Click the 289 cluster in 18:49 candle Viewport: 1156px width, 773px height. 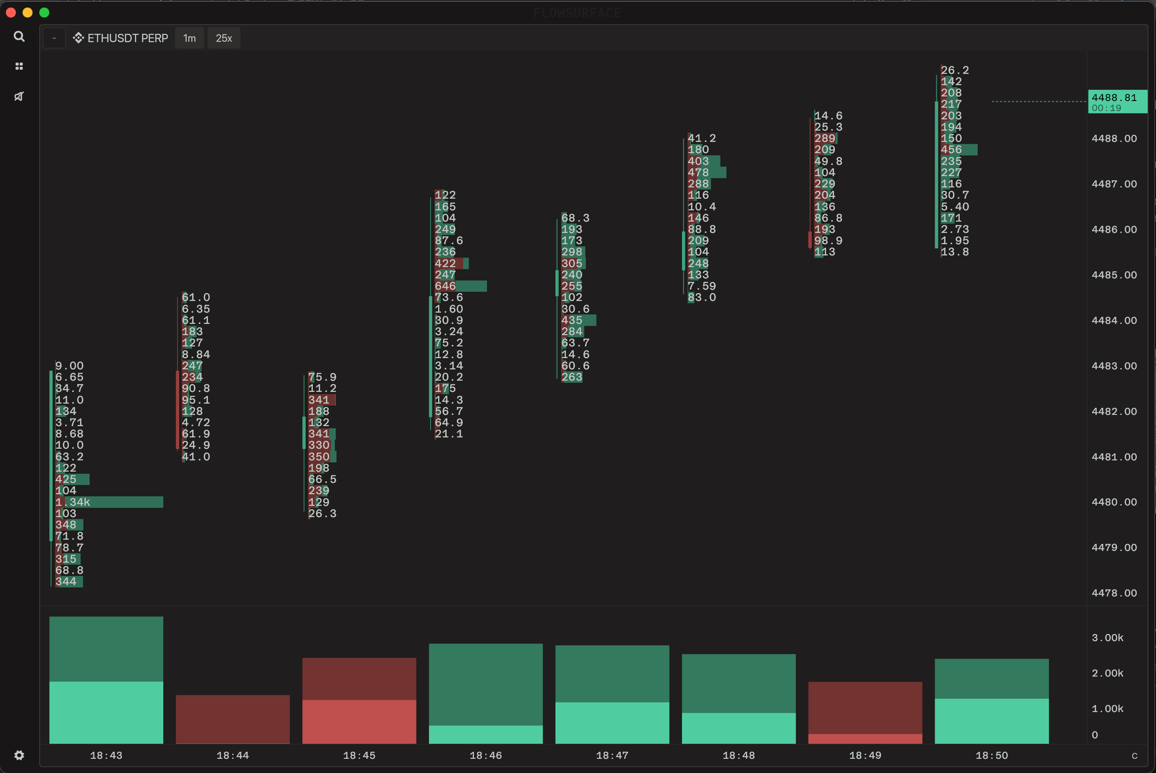tap(826, 138)
